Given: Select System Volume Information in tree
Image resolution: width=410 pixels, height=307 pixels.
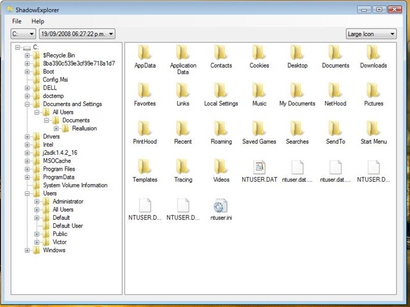Looking at the screenshot, I should [x=76, y=185].
